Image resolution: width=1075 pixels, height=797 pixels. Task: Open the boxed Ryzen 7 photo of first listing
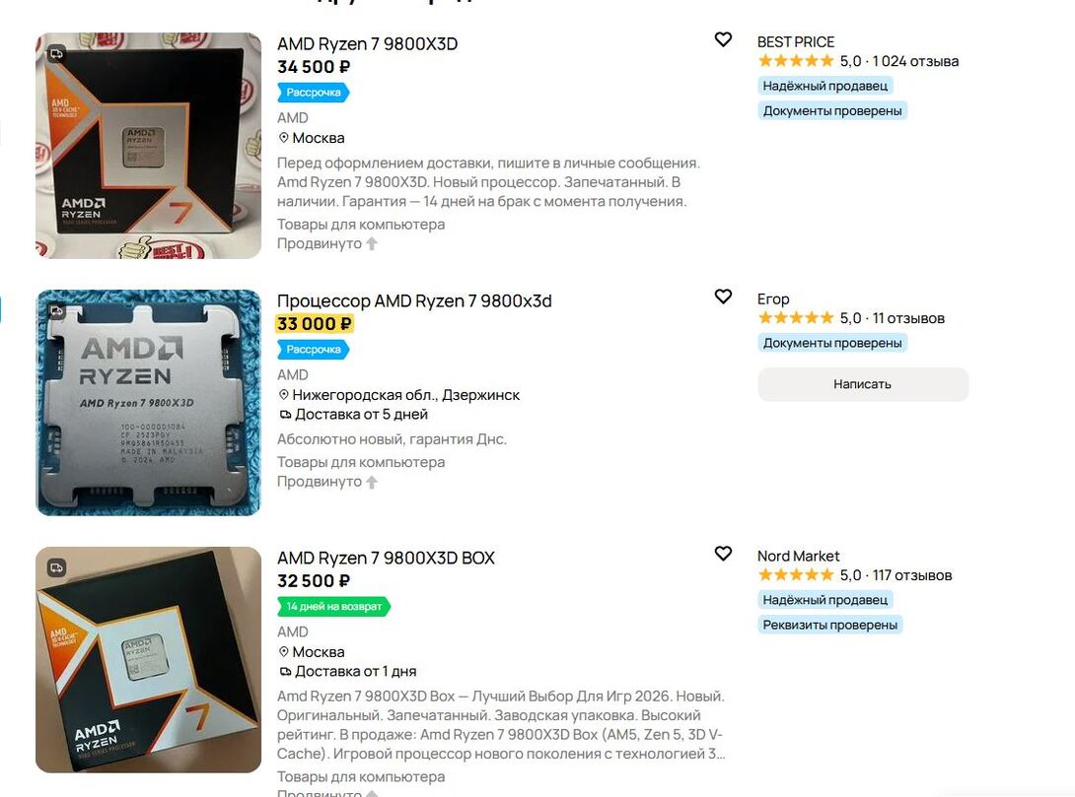click(x=148, y=145)
